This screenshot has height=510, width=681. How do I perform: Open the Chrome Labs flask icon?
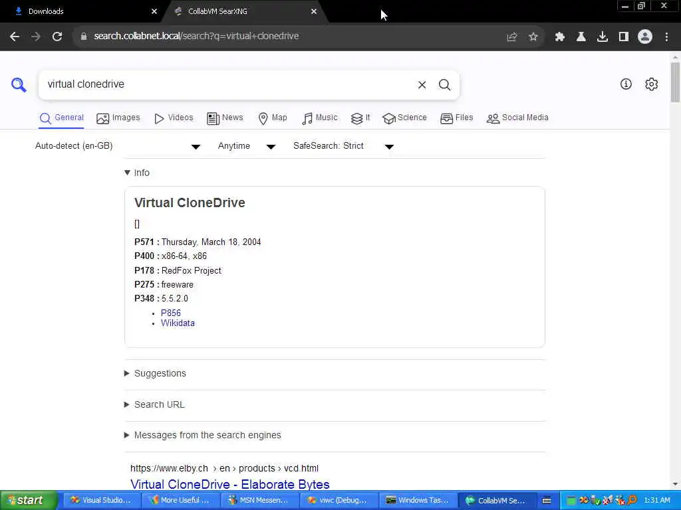pos(581,37)
